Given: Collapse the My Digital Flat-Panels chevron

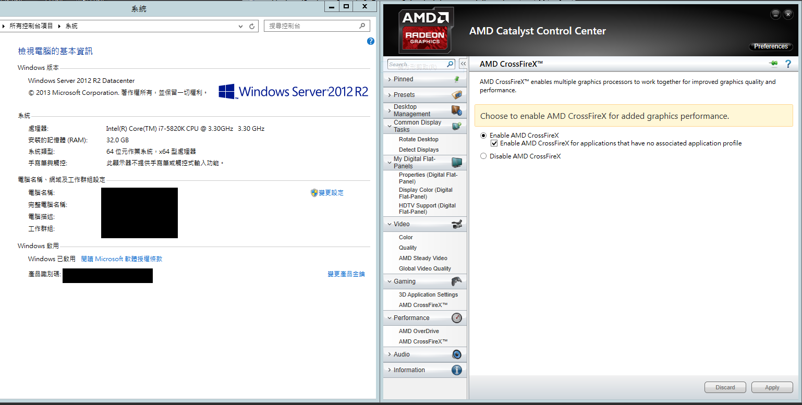Looking at the screenshot, I should 390,163.
